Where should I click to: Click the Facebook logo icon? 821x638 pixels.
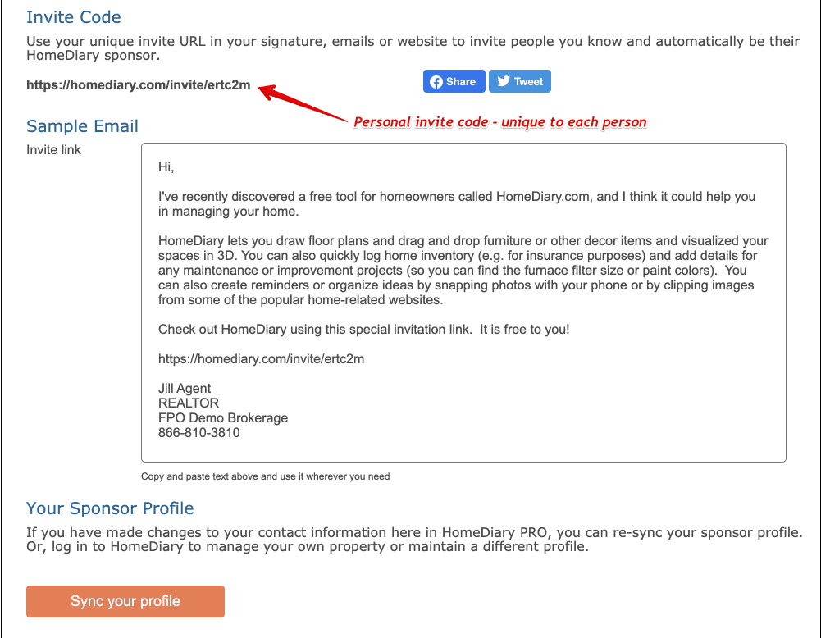436,81
